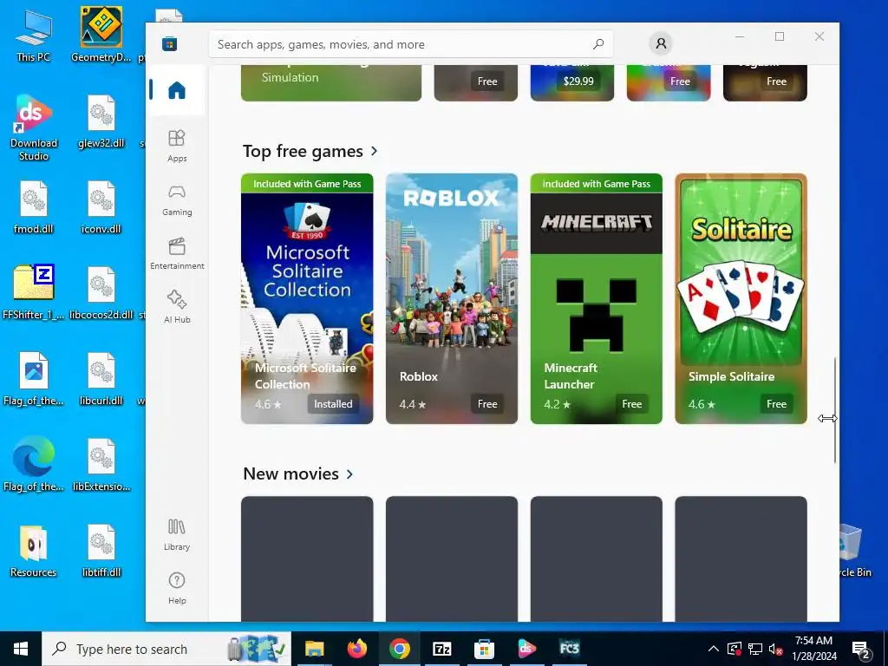Open the notification center icon

click(861, 649)
